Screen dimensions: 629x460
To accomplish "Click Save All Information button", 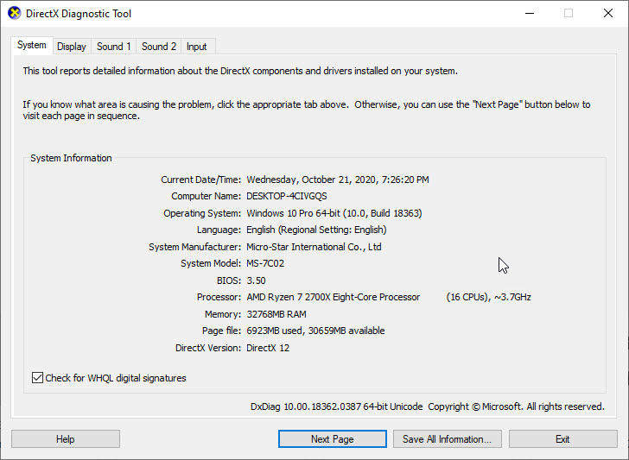I will tap(448, 439).
